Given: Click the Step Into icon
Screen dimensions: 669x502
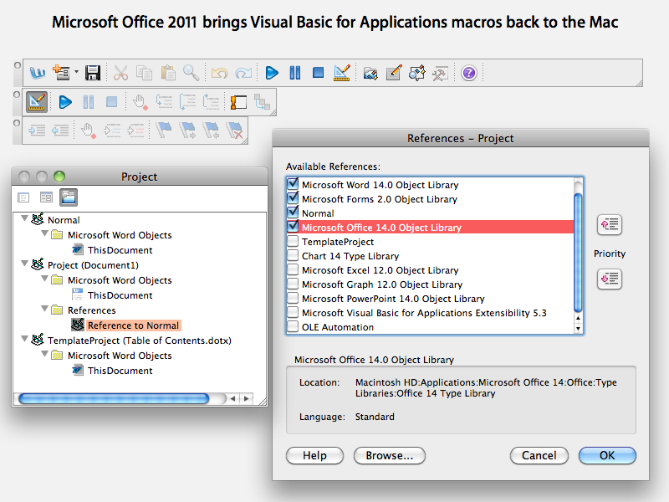Looking at the screenshot, I should [x=164, y=102].
